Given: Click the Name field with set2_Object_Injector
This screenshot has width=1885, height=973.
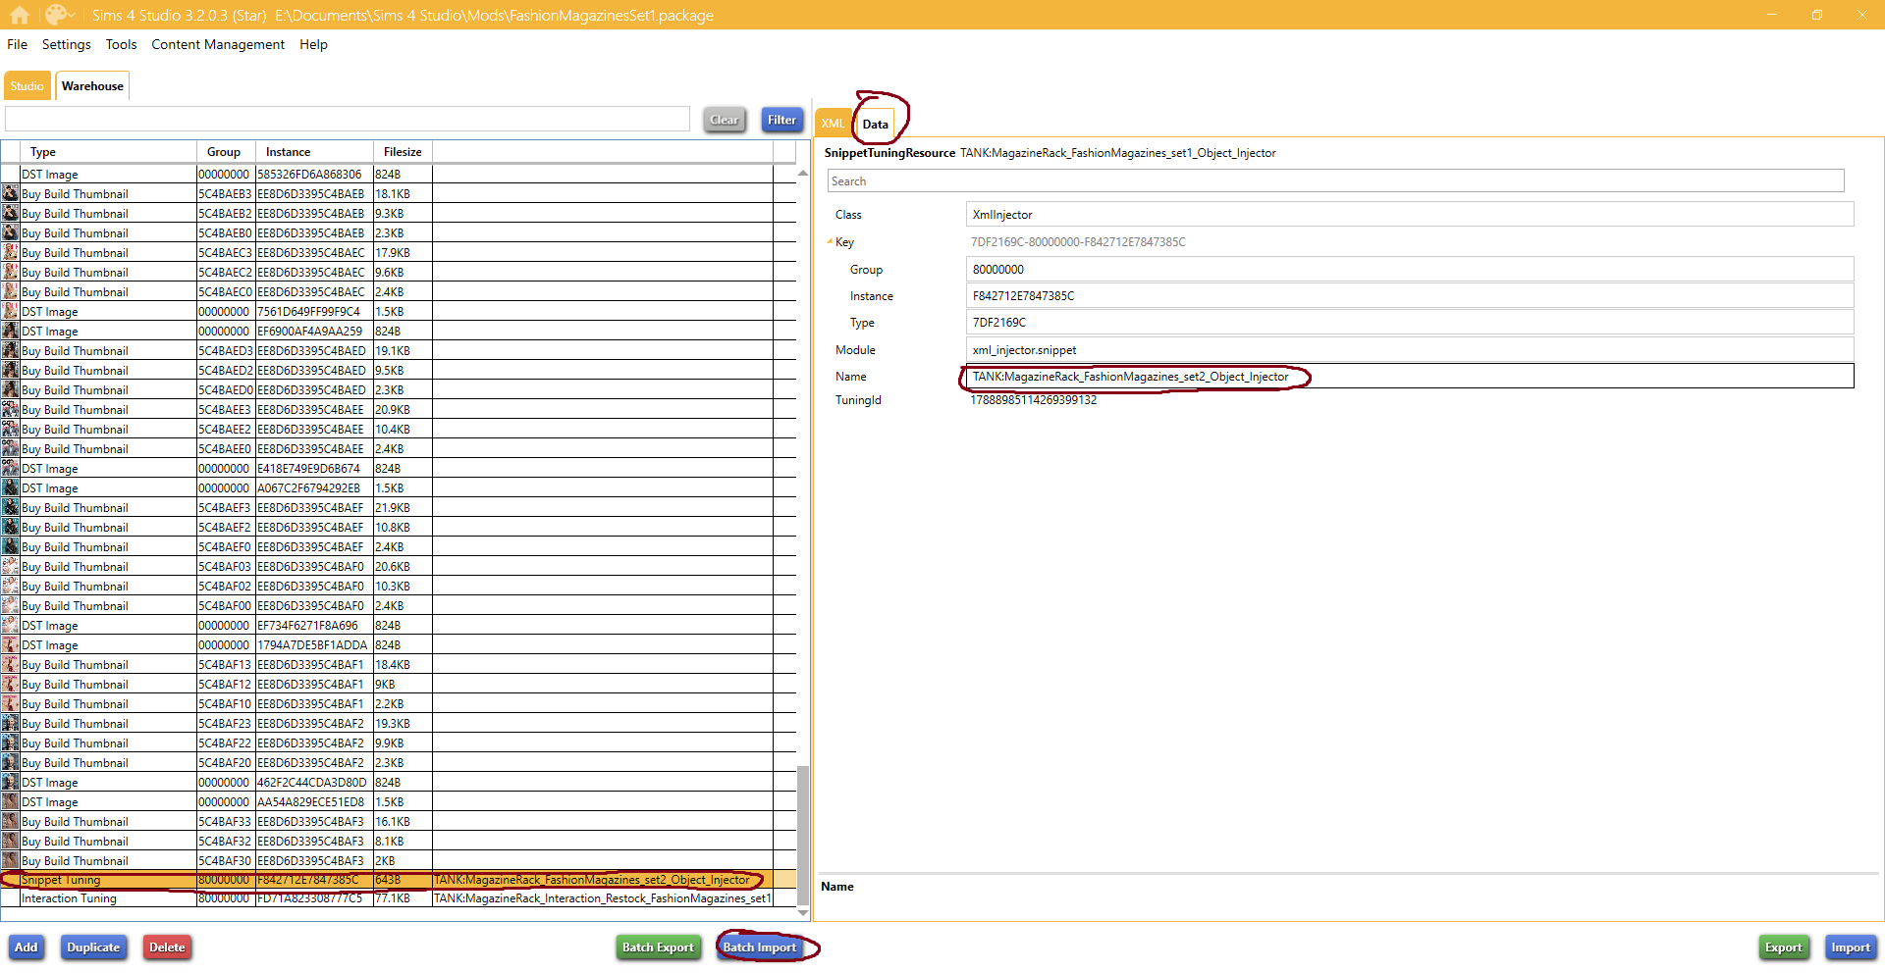Looking at the screenshot, I should point(1410,377).
